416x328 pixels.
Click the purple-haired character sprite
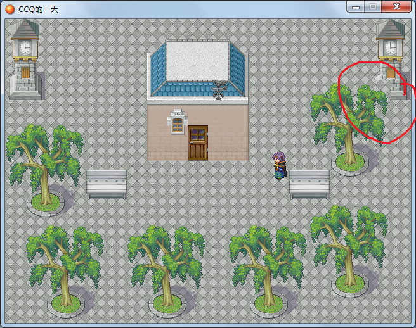[280, 166]
